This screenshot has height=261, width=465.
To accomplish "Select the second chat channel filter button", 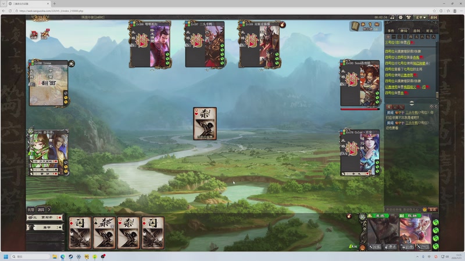I will click(395, 107).
